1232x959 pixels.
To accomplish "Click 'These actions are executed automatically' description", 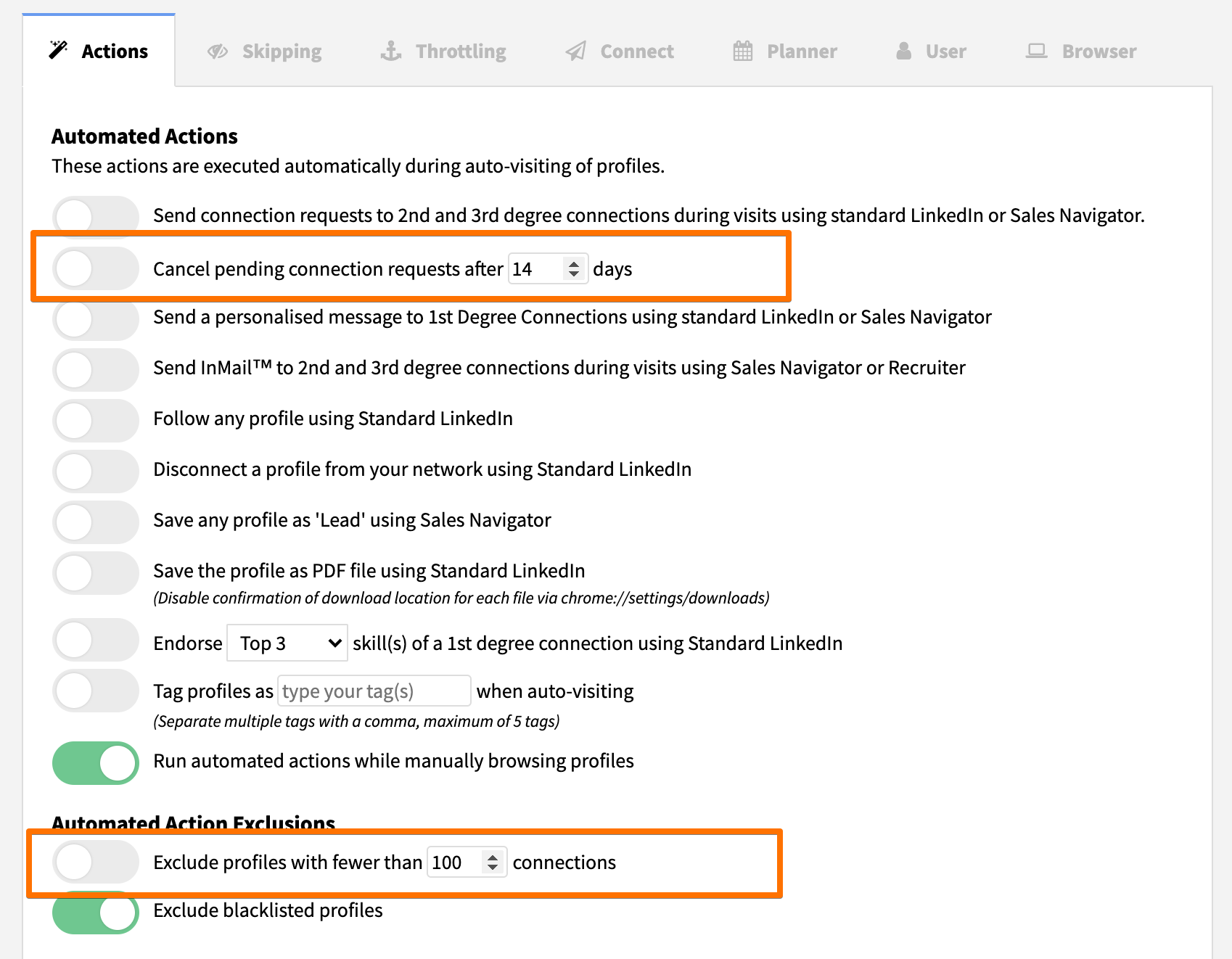I will coord(358,166).
